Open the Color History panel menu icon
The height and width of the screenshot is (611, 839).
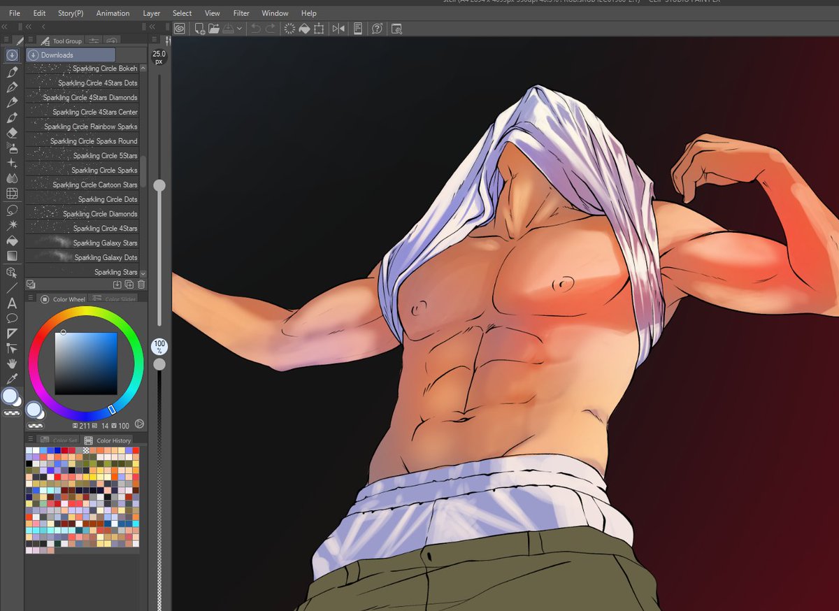[29, 440]
